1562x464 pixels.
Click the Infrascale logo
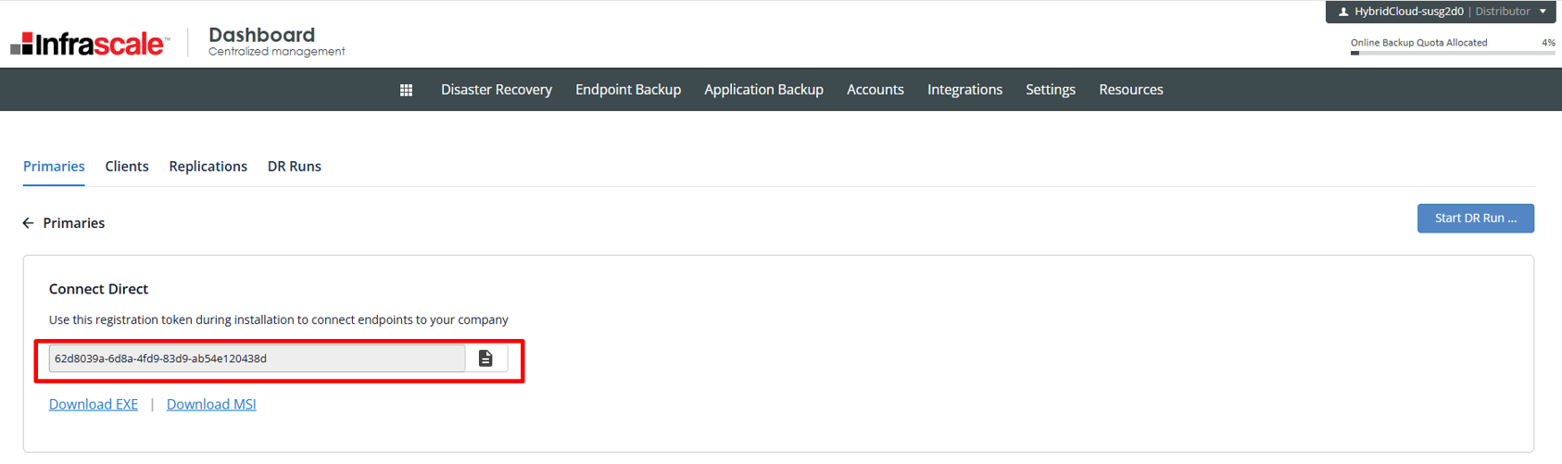90,44
